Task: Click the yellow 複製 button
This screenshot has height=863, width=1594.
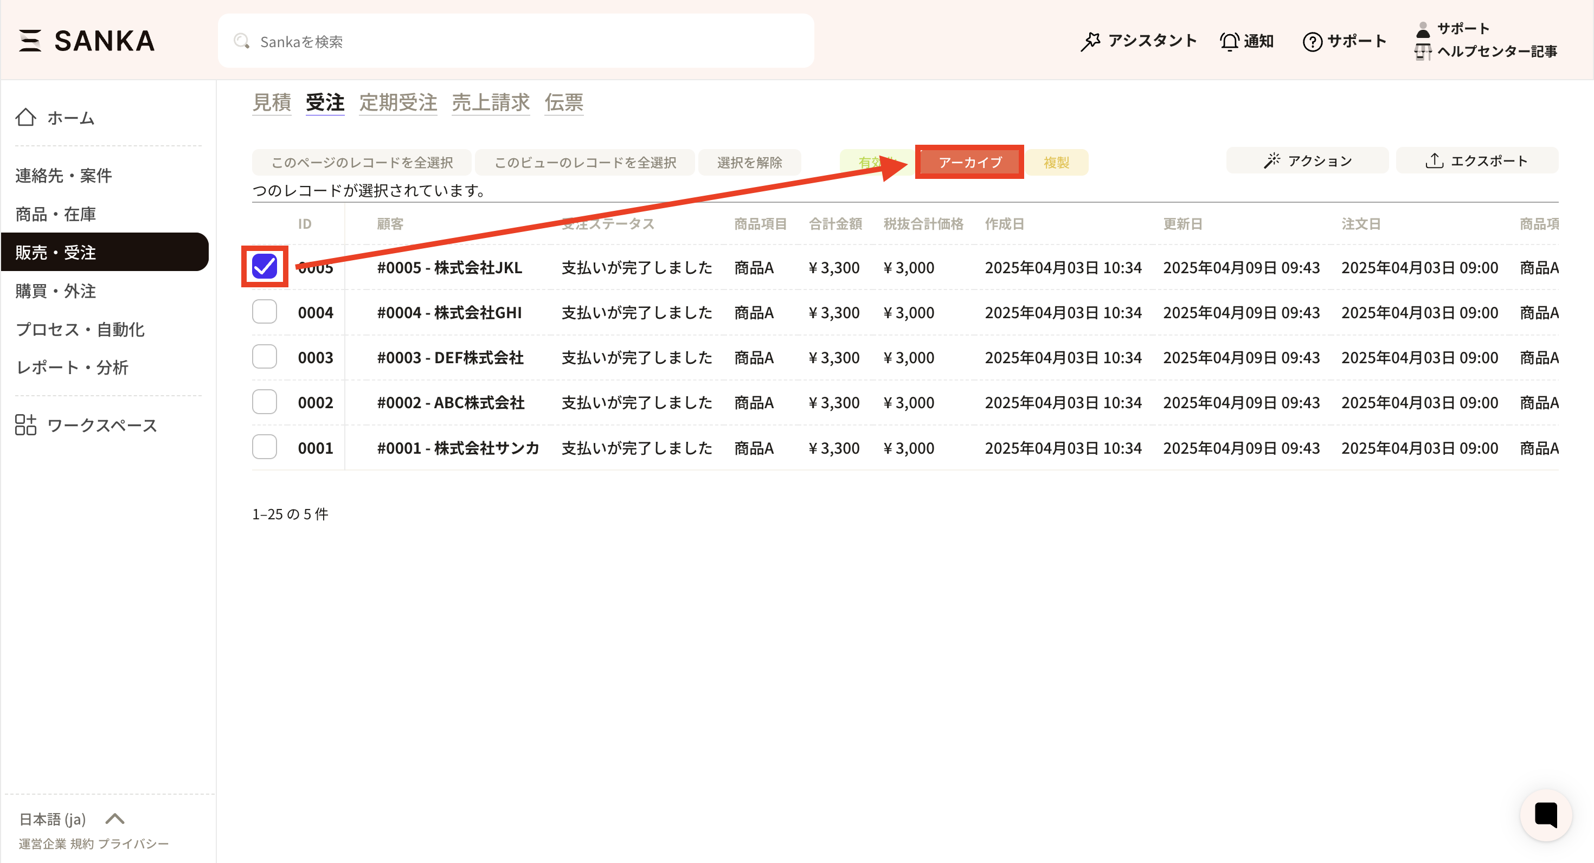Action: pyautogui.click(x=1056, y=162)
